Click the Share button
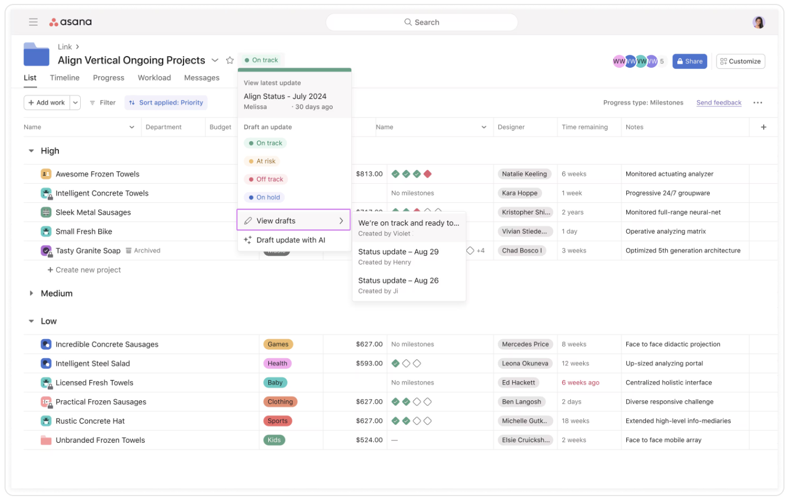Image resolution: width=789 pixels, height=500 pixels. (689, 62)
